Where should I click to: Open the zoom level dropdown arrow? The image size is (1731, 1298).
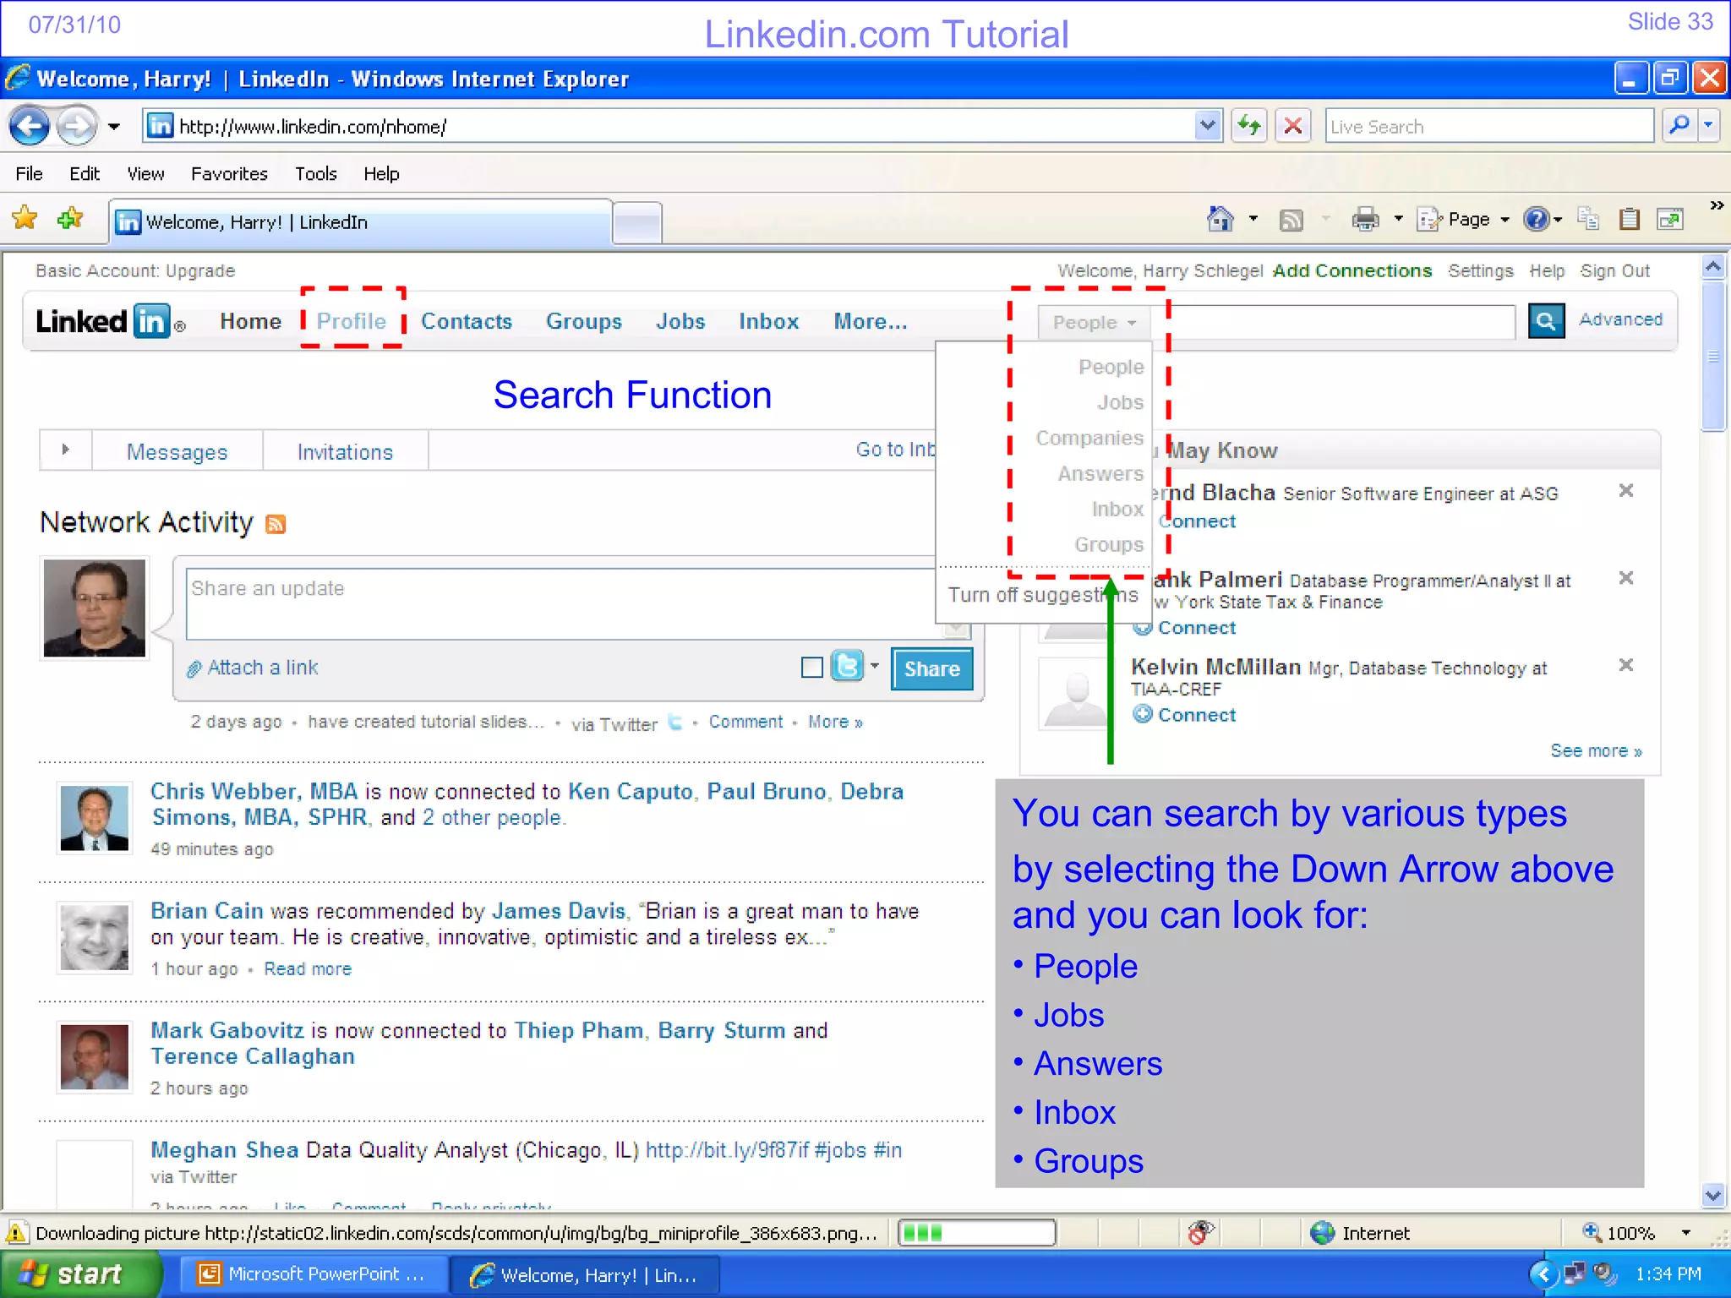(x=1685, y=1233)
